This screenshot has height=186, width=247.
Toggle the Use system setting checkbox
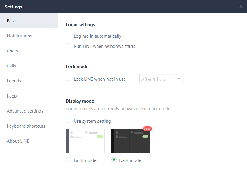(x=69, y=121)
